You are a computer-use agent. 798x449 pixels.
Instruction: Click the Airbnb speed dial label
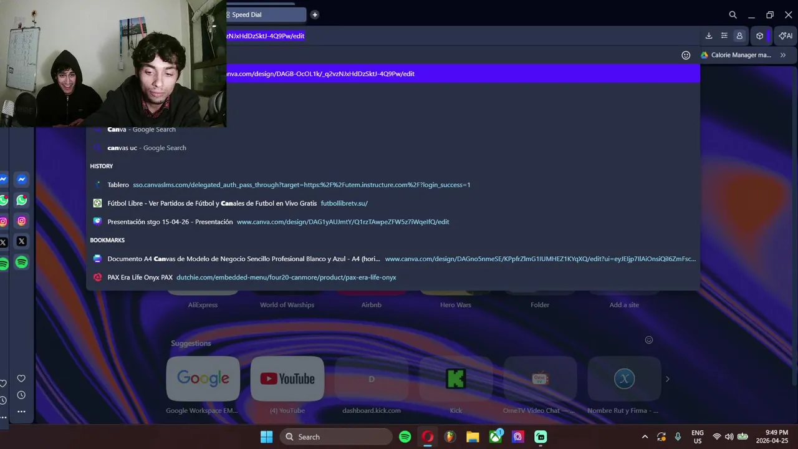(372, 305)
